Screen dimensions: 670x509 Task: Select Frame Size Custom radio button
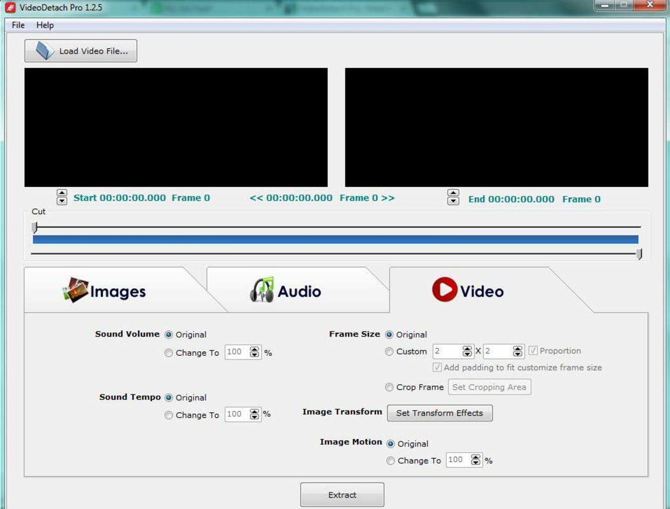coord(389,351)
